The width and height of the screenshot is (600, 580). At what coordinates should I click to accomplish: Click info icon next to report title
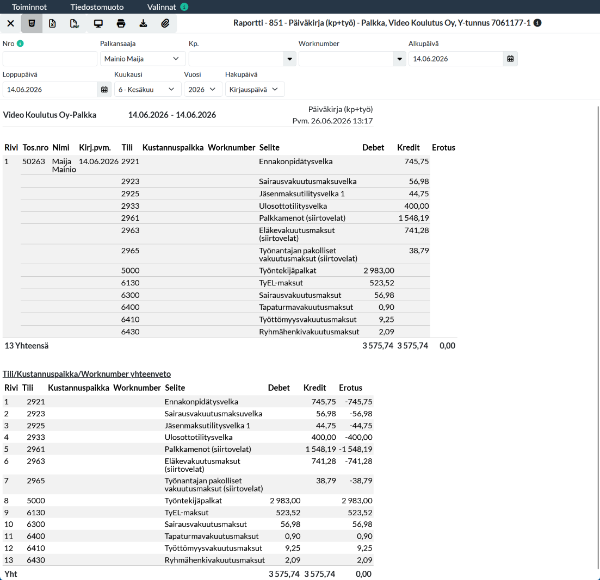[x=537, y=23]
